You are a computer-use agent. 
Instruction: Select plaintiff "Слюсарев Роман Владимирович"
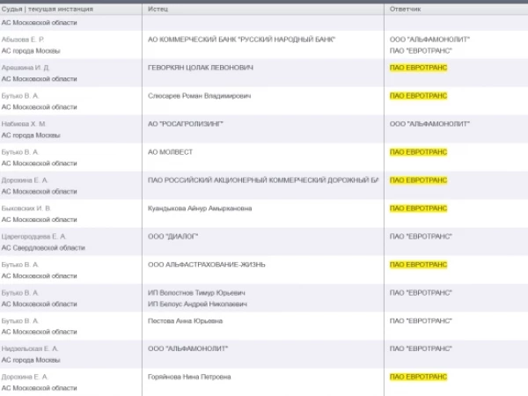[200, 96]
